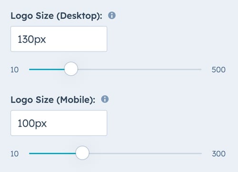Screen dimensions: 238x172
Task: Click the gray unfilled track of desktop slider
Action: [139, 70]
